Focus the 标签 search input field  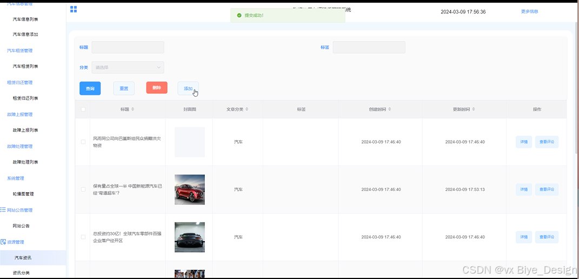(369, 47)
